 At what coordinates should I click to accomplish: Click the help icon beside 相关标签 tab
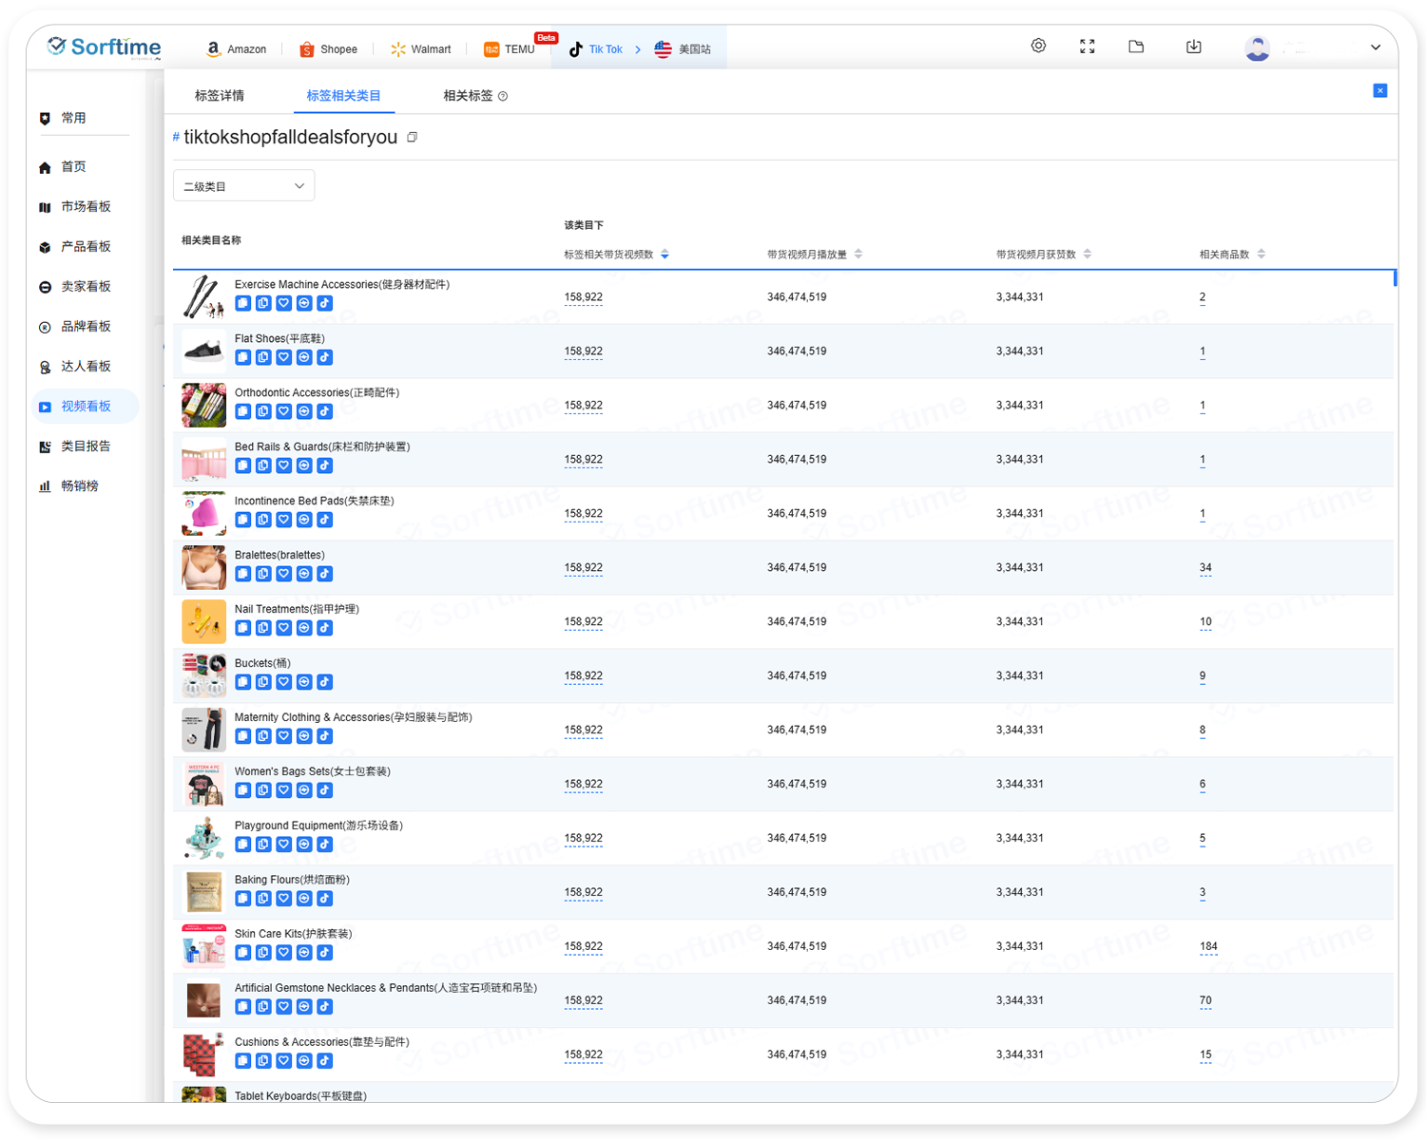(x=503, y=96)
